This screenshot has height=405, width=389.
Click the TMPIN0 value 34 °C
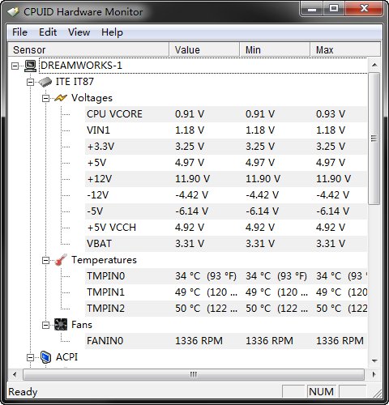coord(187,276)
